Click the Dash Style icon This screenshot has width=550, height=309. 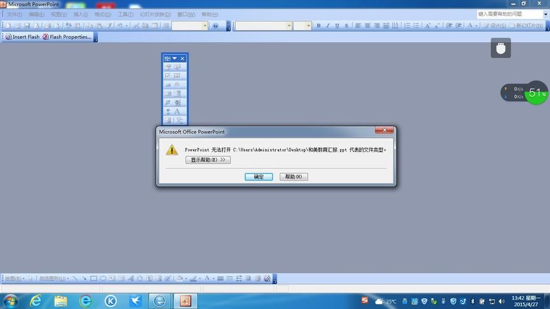[230, 279]
